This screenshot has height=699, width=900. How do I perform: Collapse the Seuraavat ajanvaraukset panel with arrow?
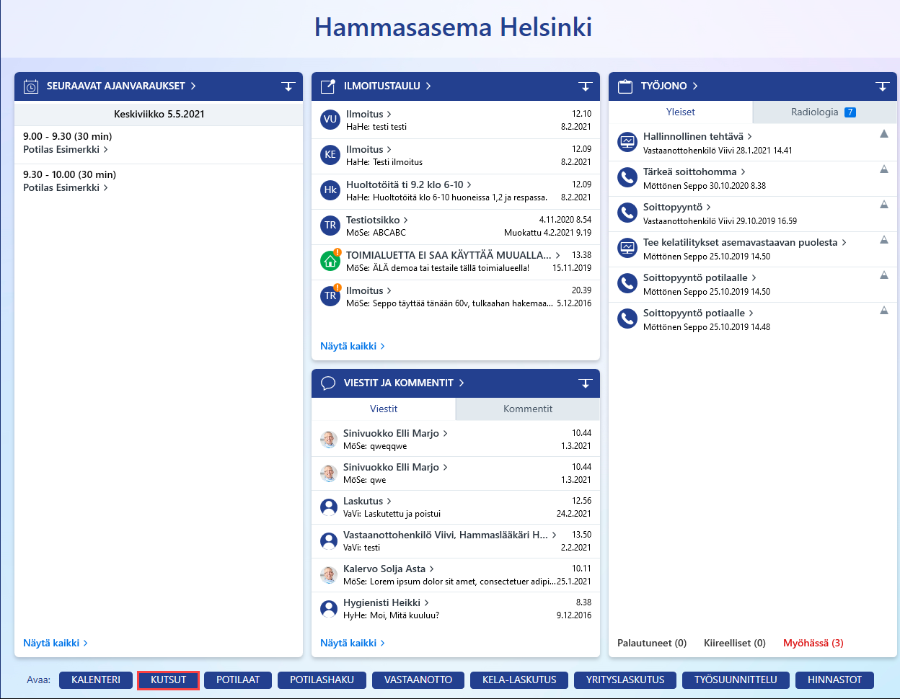pos(288,86)
